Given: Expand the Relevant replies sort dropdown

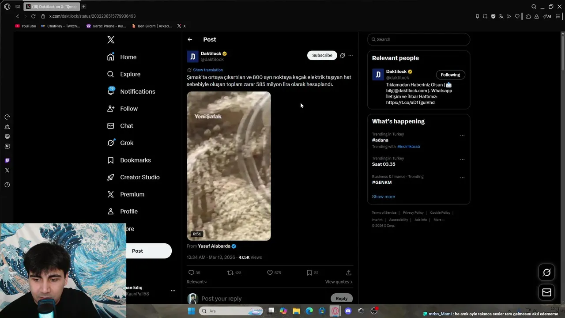Looking at the screenshot, I should [197, 282].
